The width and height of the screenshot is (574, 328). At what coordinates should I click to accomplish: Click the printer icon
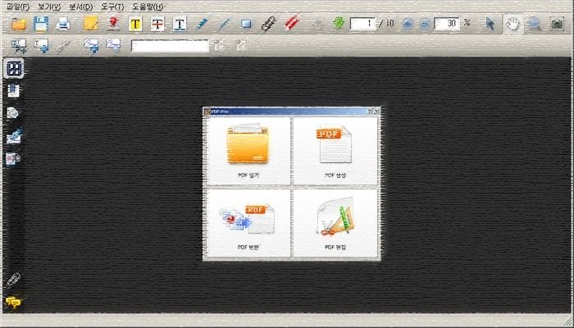(63, 24)
